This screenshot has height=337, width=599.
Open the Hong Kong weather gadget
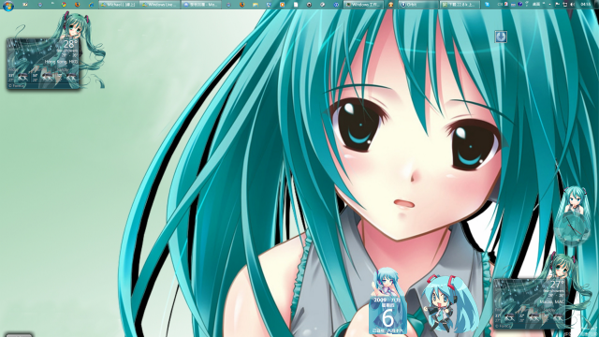coord(43,64)
